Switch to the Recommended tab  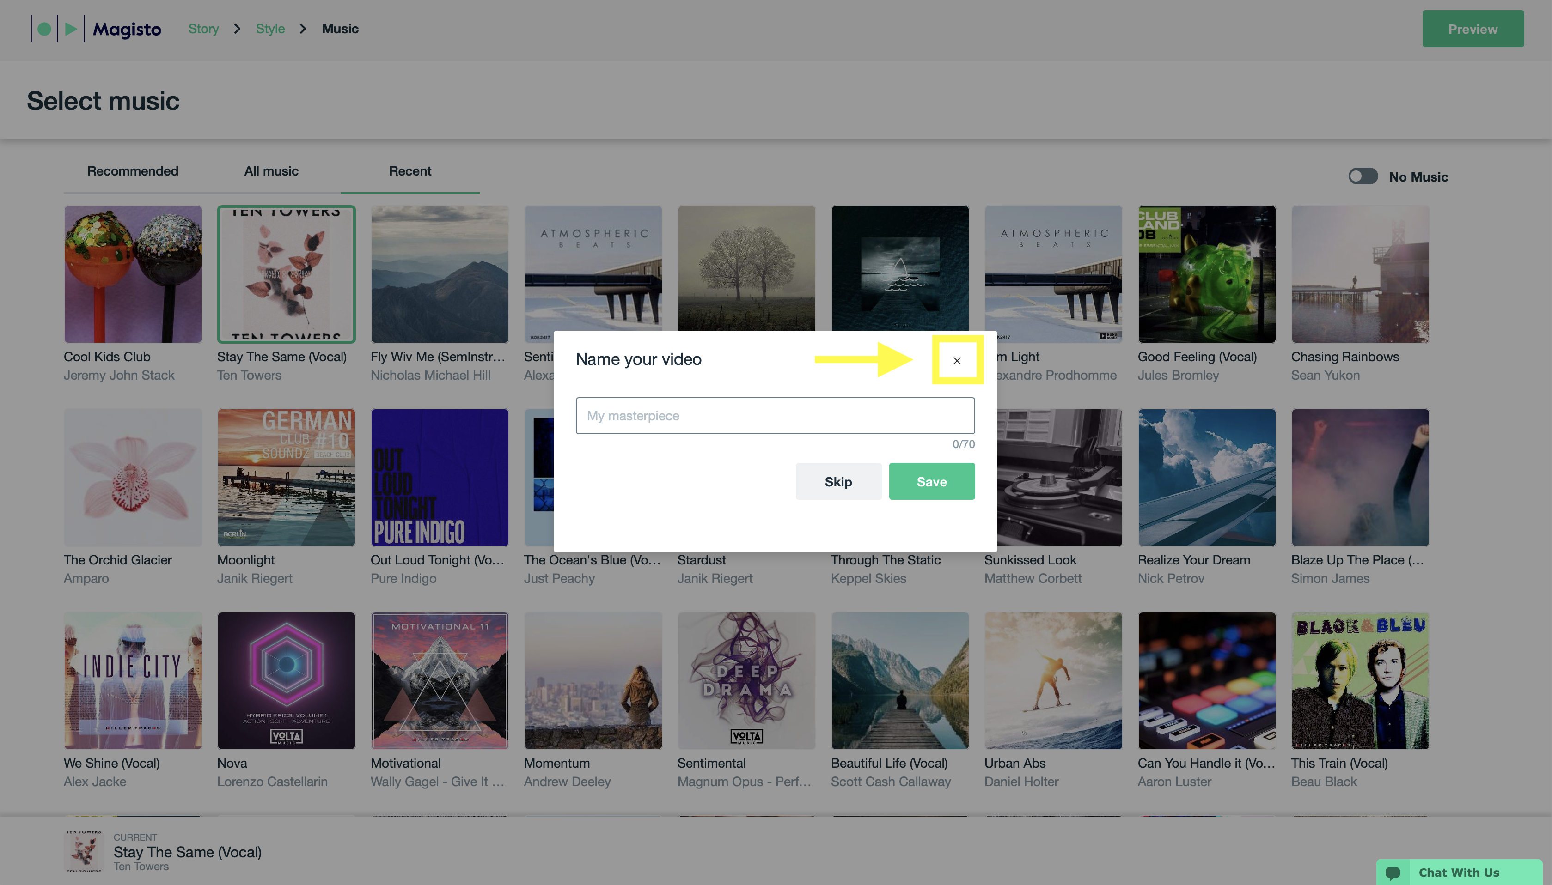click(x=133, y=171)
